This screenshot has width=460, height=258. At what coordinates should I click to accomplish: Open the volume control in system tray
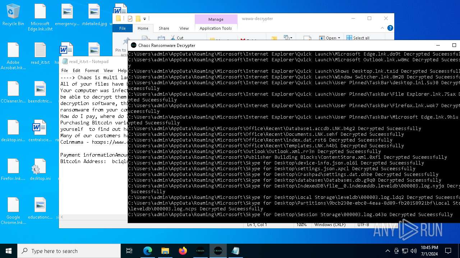point(414,251)
